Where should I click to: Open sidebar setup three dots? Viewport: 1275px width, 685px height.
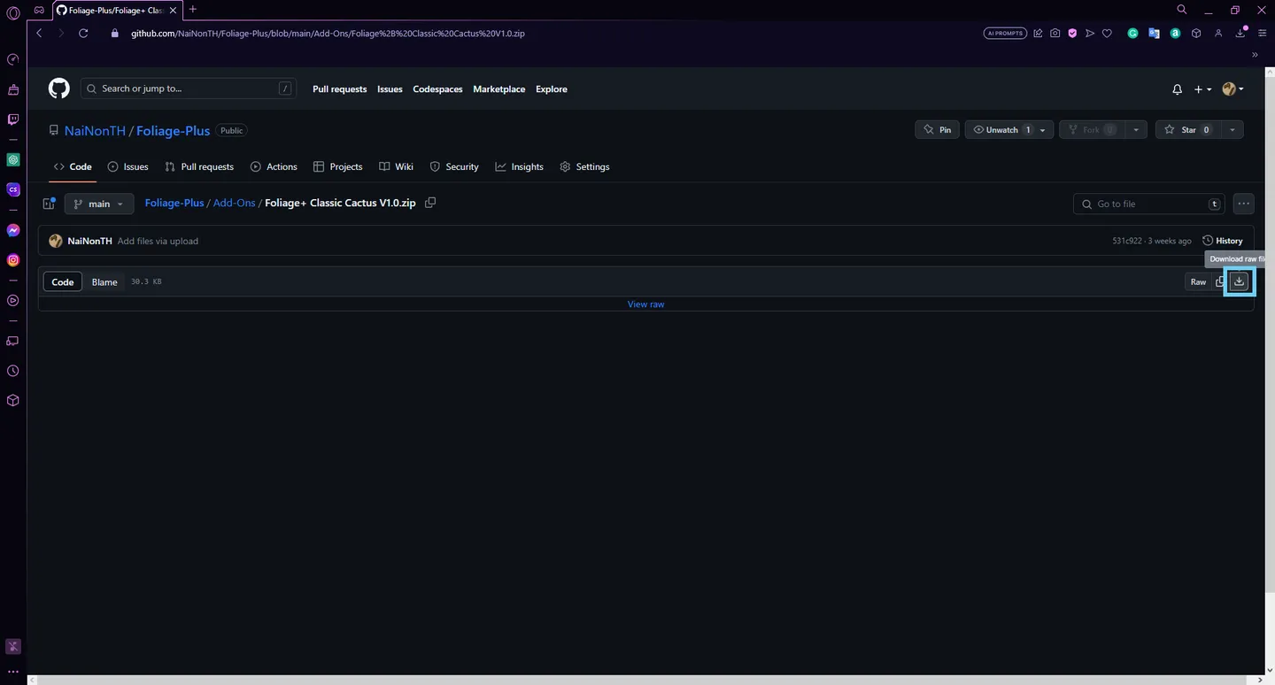click(x=13, y=673)
